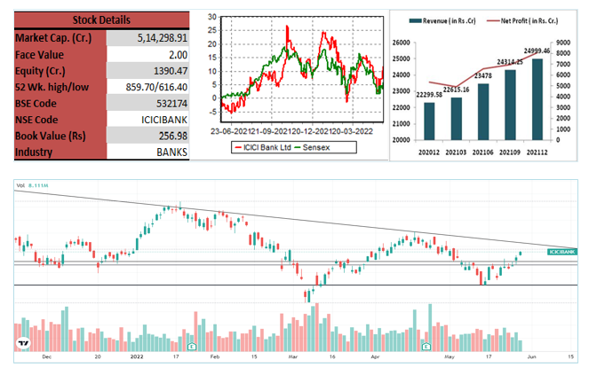Click the 23-06-2021 date on comparison chart
This screenshot has width=589, height=375.
pyautogui.click(x=230, y=131)
